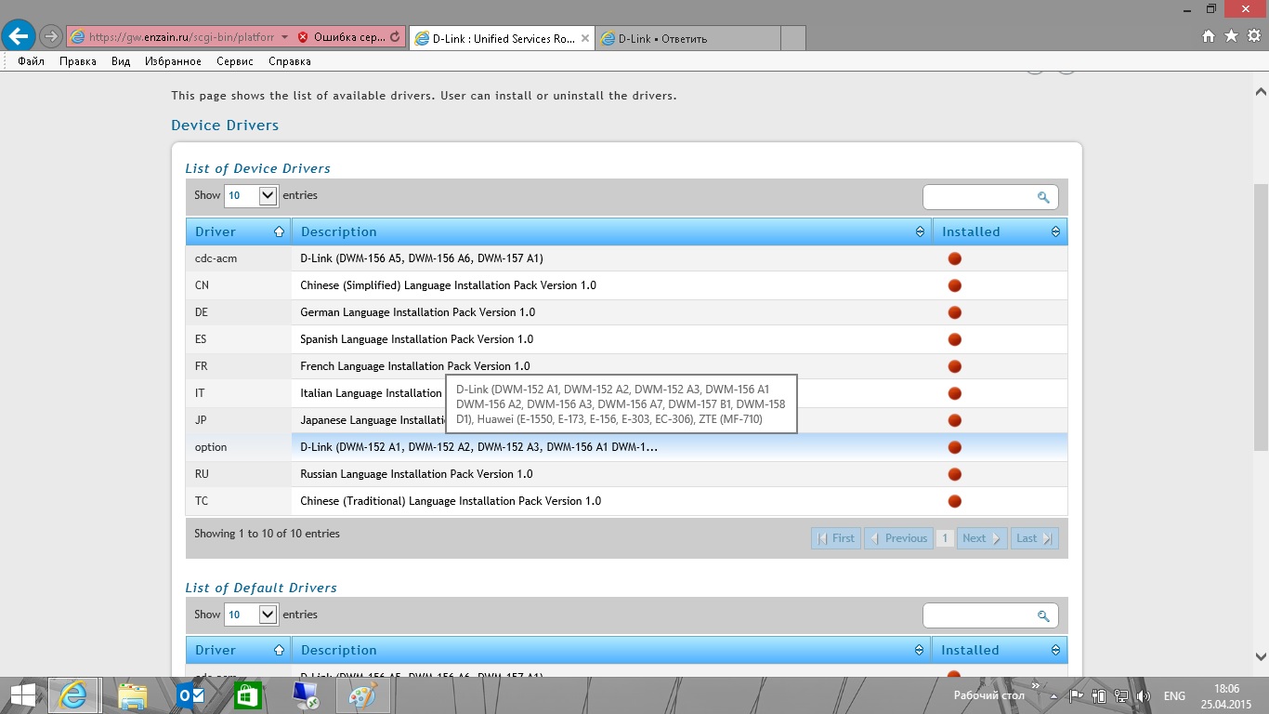
Task: Click the Previous pagination button
Action: point(898,538)
